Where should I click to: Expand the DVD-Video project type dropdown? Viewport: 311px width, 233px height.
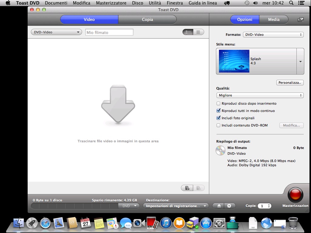coord(56,32)
